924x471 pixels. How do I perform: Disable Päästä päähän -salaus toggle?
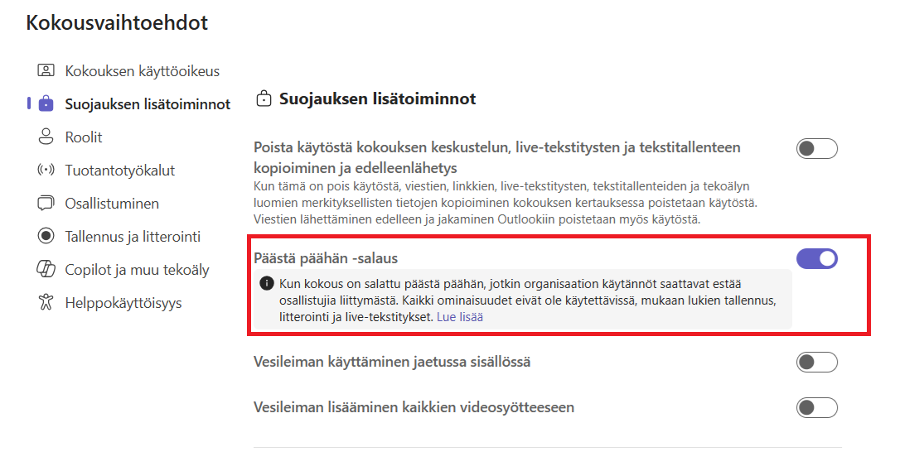(x=816, y=259)
